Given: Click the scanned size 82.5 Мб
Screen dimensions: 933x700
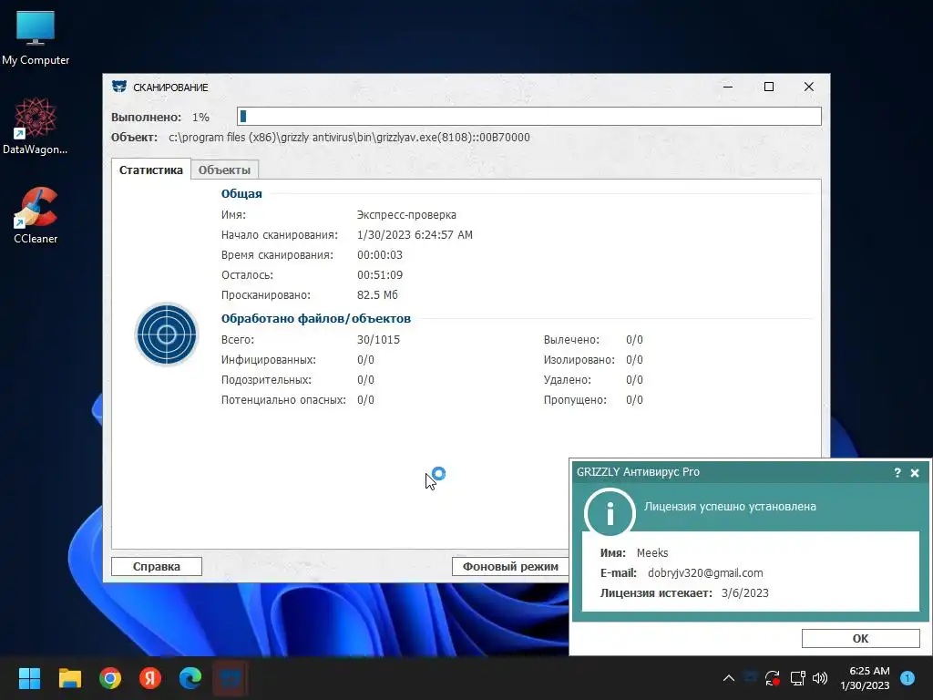Looking at the screenshot, I should click(377, 295).
